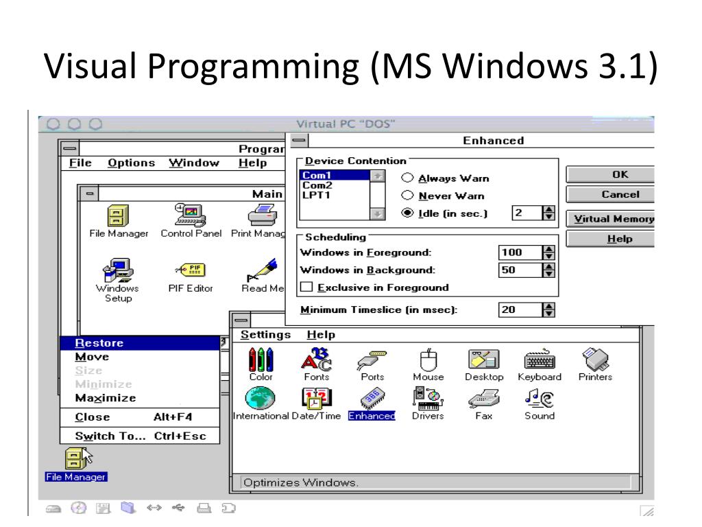Open Program Manager control menu box
The width and height of the screenshot is (702, 527).
tap(69, 148)
